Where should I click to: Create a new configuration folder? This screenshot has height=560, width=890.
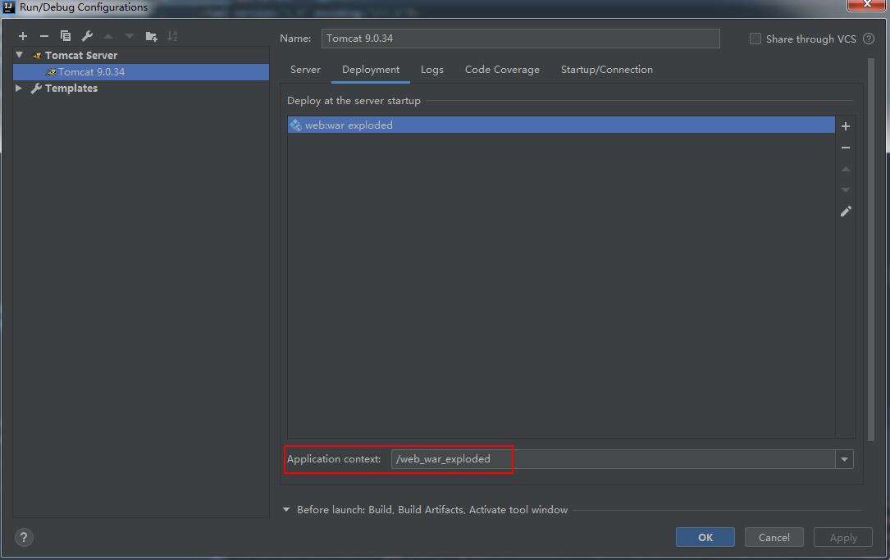click(151, 36)
